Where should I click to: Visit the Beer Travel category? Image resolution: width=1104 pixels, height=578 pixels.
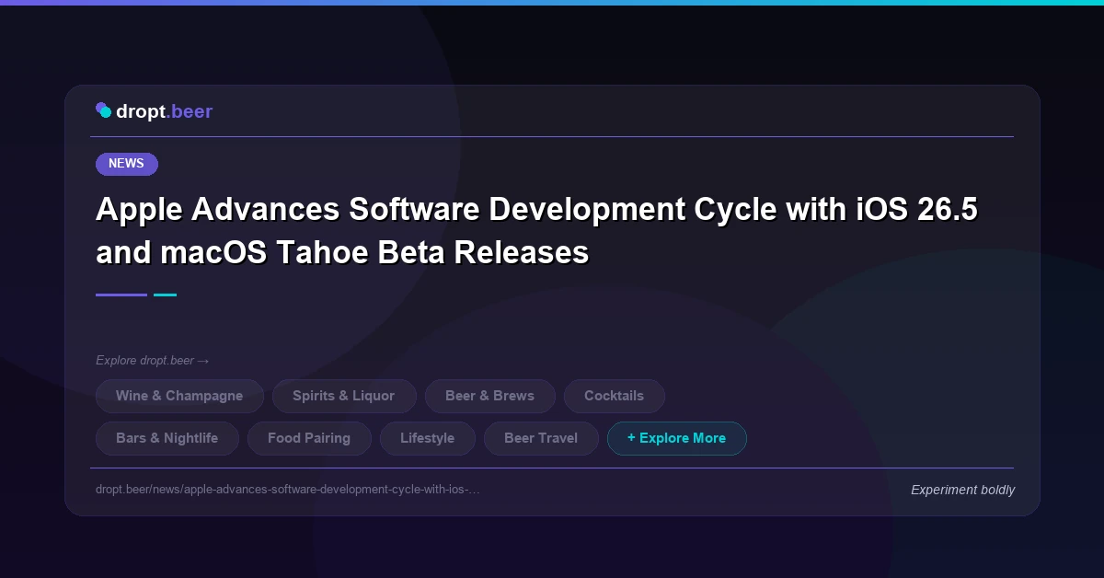pos(541,438)
